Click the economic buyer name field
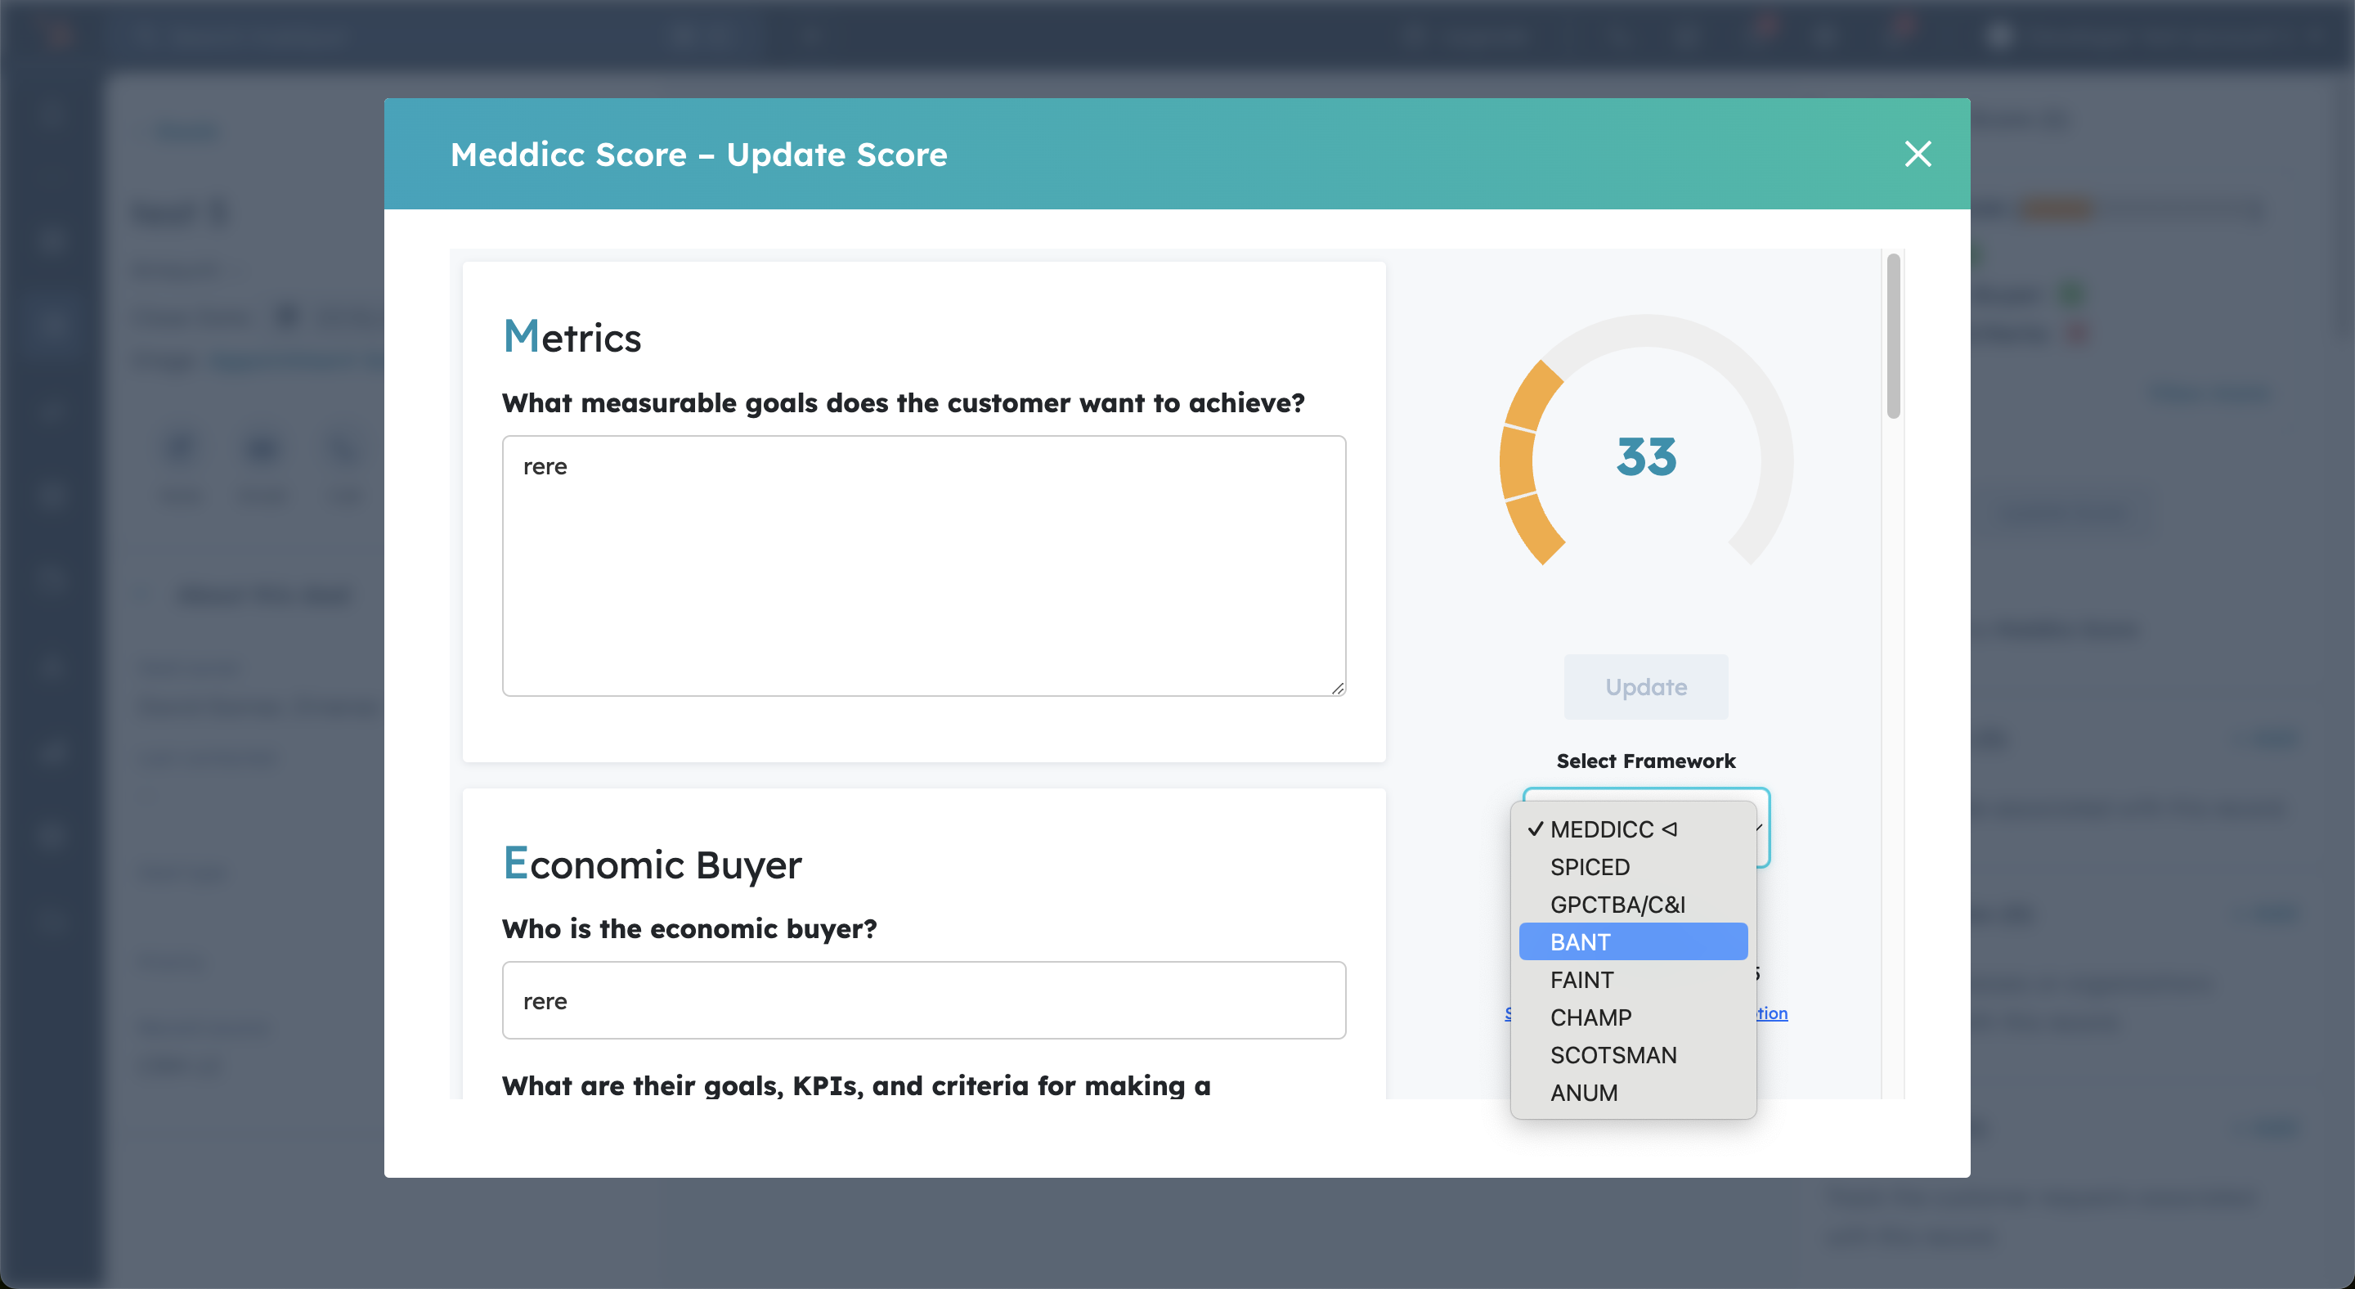Screen dimensions: 2355x1289 (x=923, y=1000)
